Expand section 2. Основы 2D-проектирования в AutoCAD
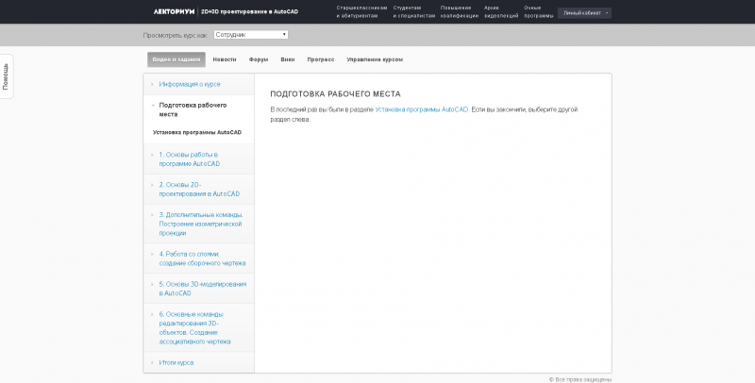Viewport: 755px width, 383px height. 199,189
